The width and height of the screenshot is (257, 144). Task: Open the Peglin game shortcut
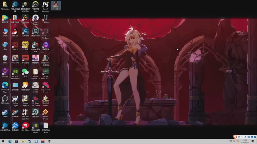point(35,128)
